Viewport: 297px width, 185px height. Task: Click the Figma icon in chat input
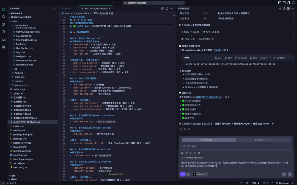tap(191, 153)
